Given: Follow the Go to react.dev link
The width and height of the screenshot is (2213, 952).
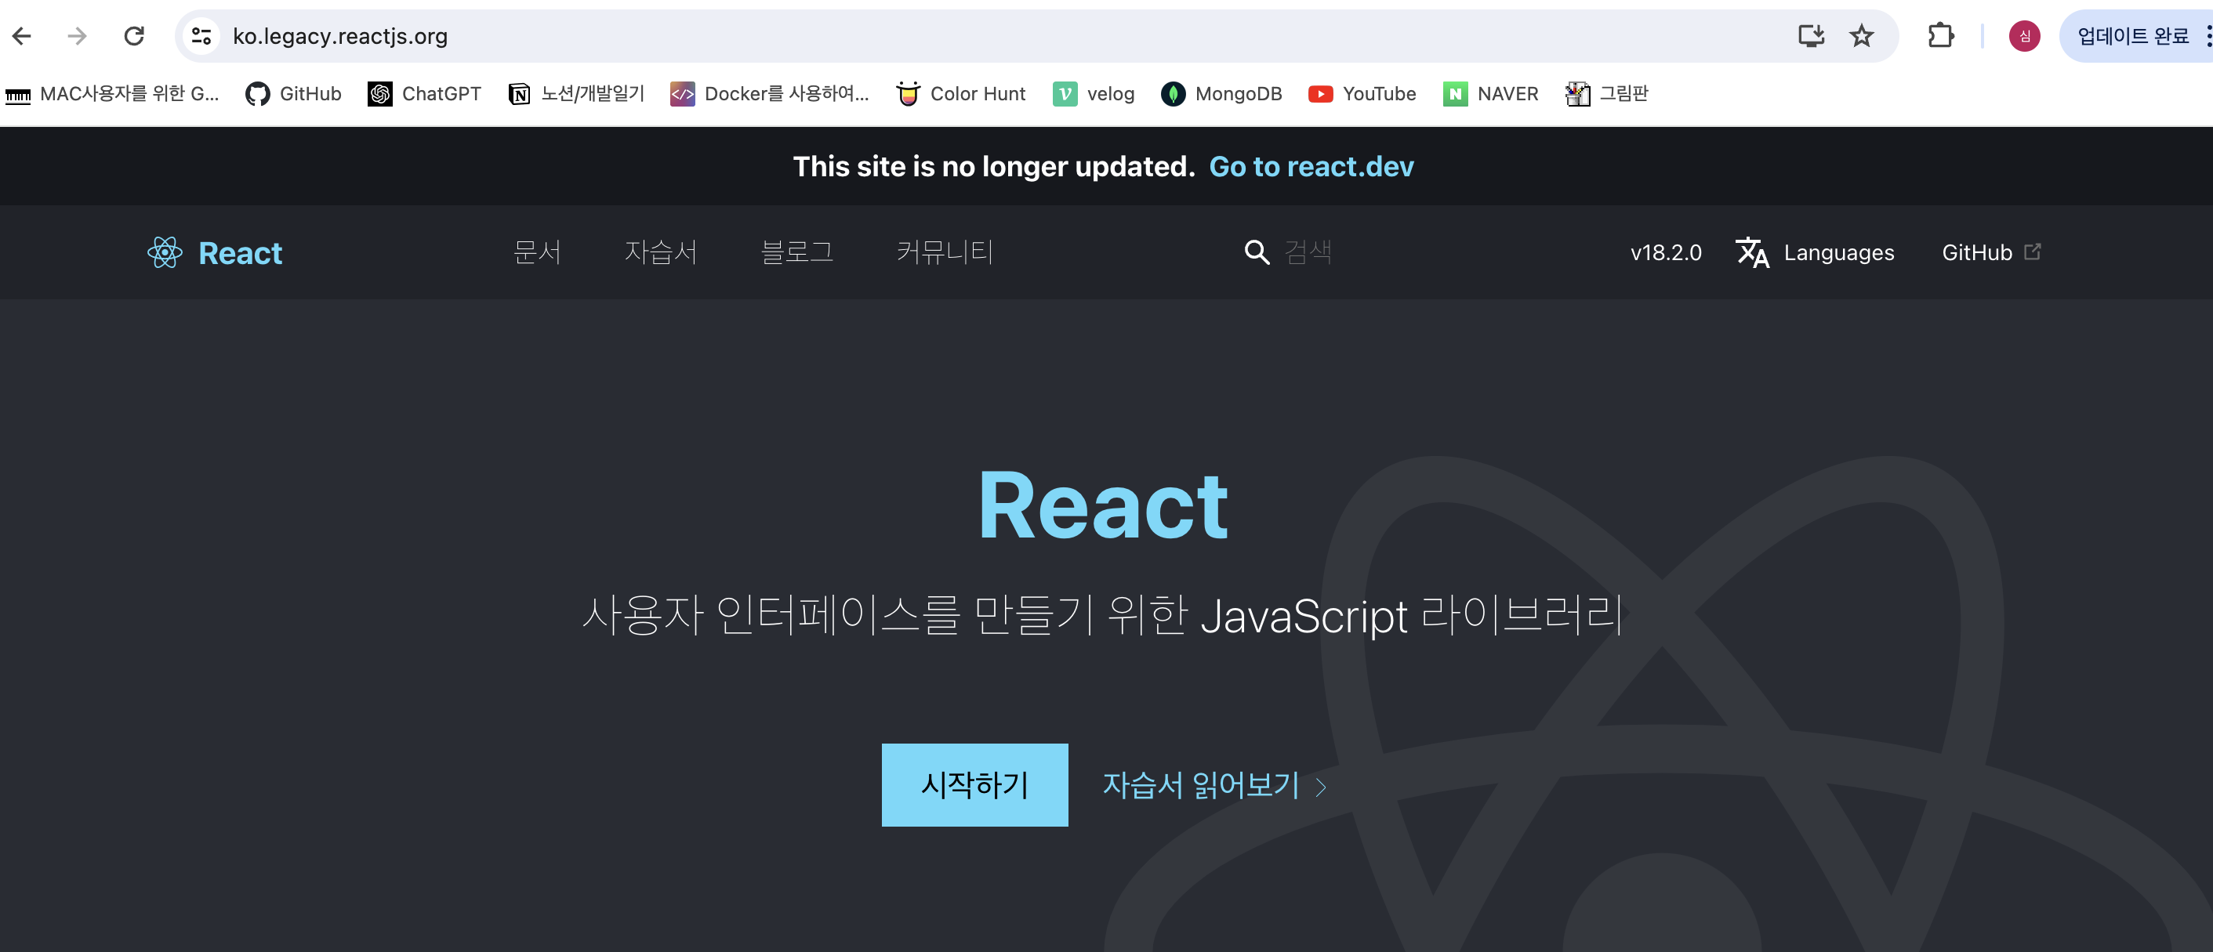Looking at the screenshot, I should point(1311,167).
